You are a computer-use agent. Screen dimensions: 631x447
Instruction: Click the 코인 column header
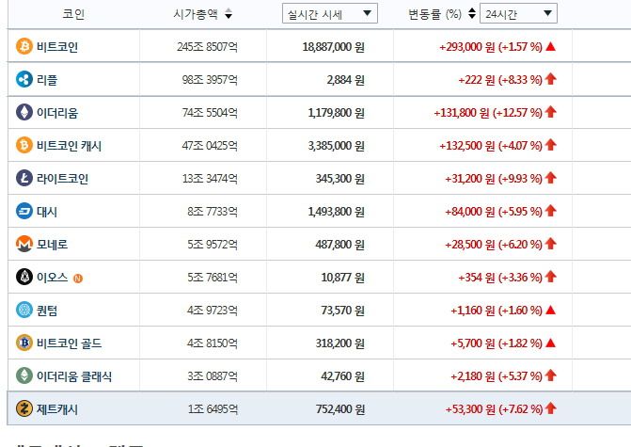(x=73, y=14)
